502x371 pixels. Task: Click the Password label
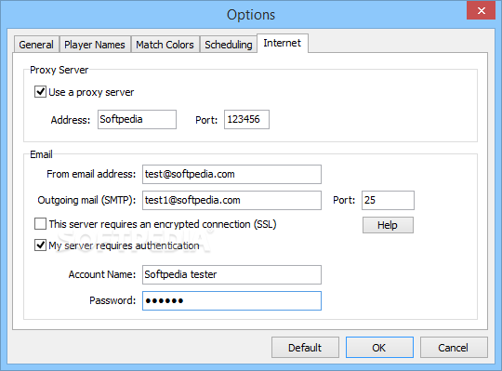pos(112,300)
